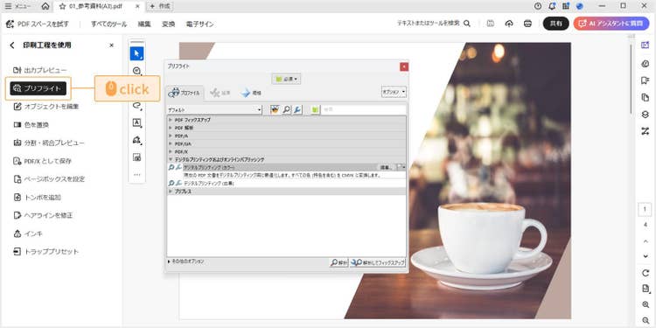Click the preflight search field
This screenshot has width=656, height=328.
tap(364, 109)
